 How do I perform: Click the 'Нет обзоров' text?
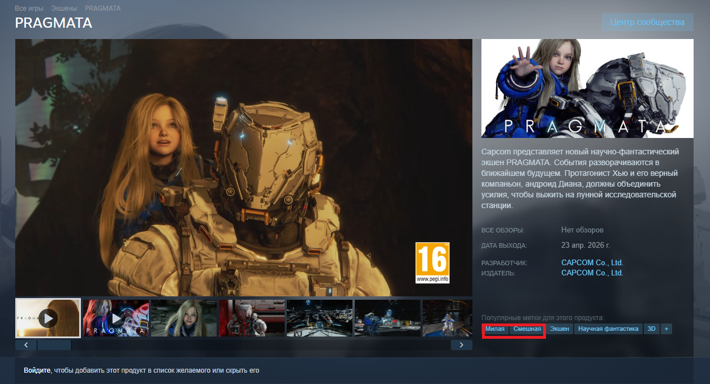[582, 230]
